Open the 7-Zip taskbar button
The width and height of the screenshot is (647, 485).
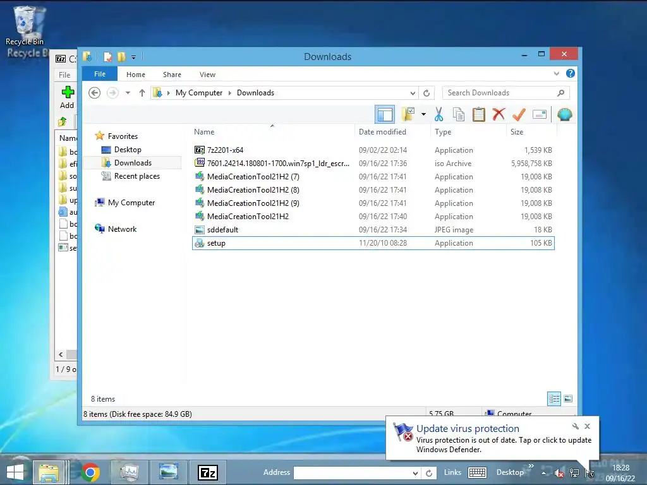click(207, 472)
